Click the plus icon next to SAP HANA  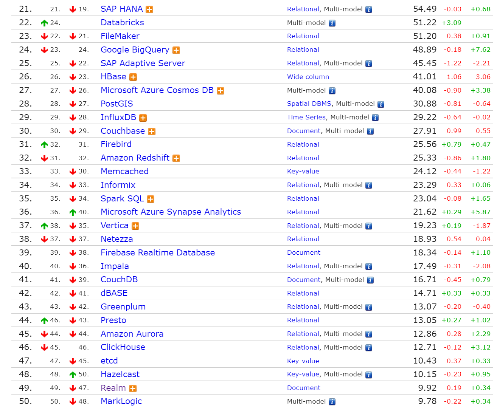click(150, 9)
